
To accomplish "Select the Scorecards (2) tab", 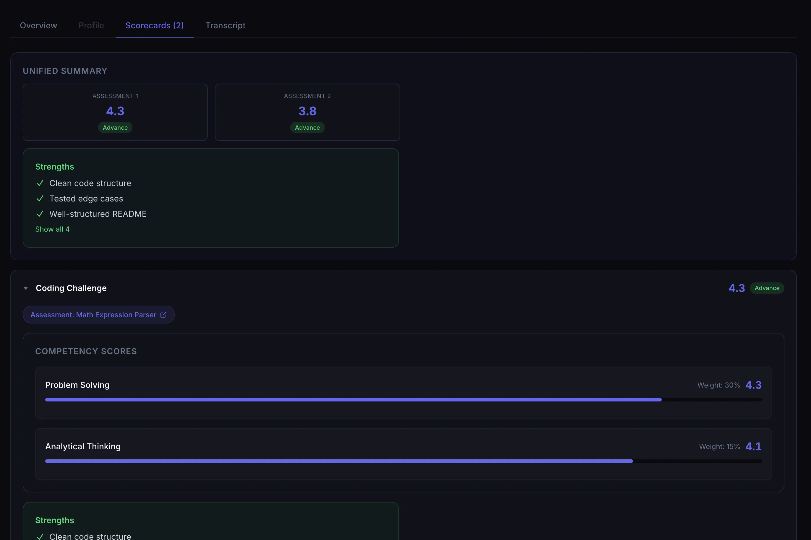I will pyautogui.click(x=155, y=25).
